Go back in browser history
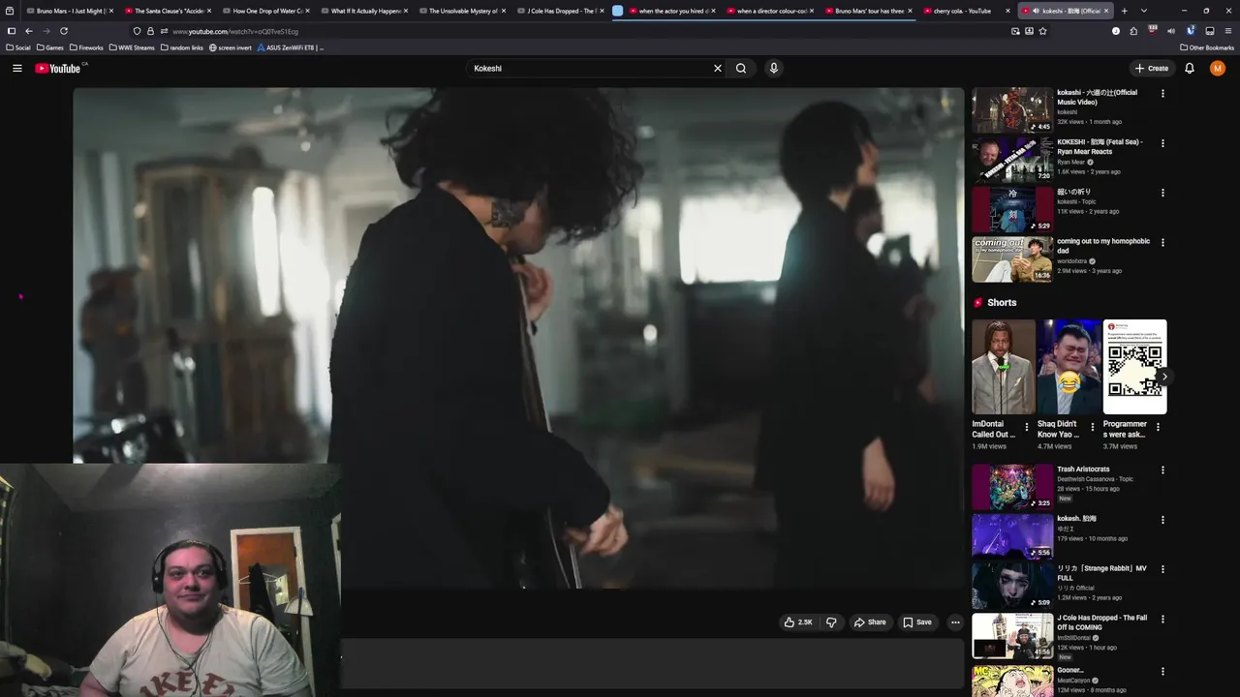 pos(29,31)
